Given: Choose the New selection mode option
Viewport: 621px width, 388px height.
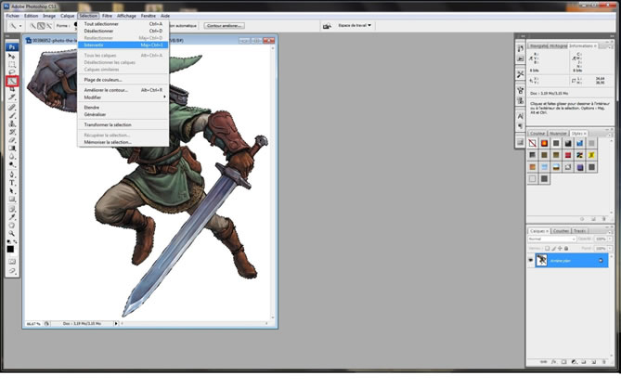Looking at the screenshot, I should point(32,26).
